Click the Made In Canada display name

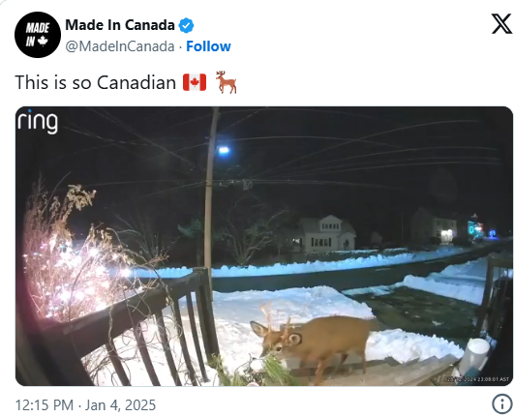click(x=120, y=25)
